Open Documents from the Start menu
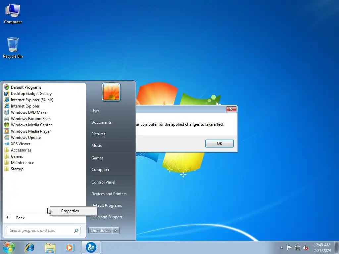 coord(101,122)
